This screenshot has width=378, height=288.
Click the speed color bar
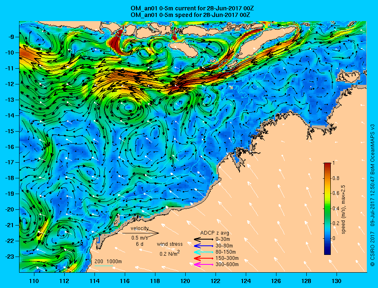point(327,209)
